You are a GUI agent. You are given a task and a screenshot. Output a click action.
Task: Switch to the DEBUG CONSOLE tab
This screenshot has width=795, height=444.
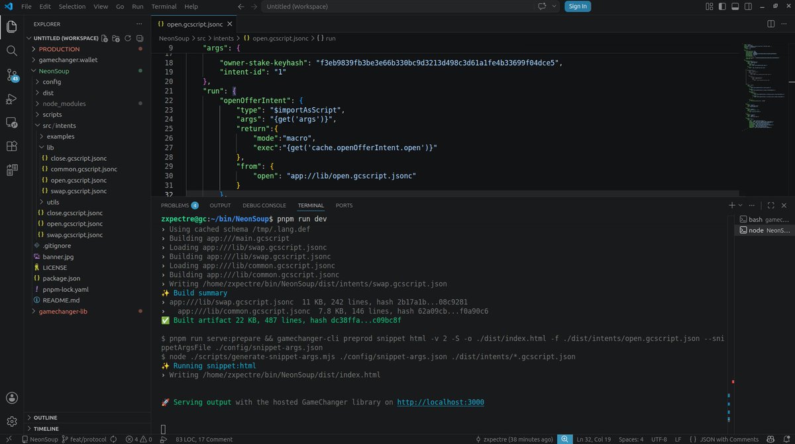(264, 206)
